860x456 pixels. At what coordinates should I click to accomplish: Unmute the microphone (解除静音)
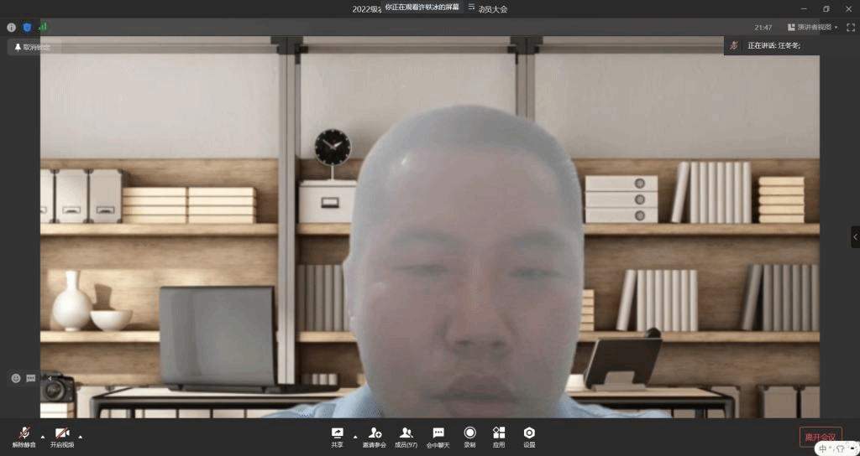[x=24, y=435]
